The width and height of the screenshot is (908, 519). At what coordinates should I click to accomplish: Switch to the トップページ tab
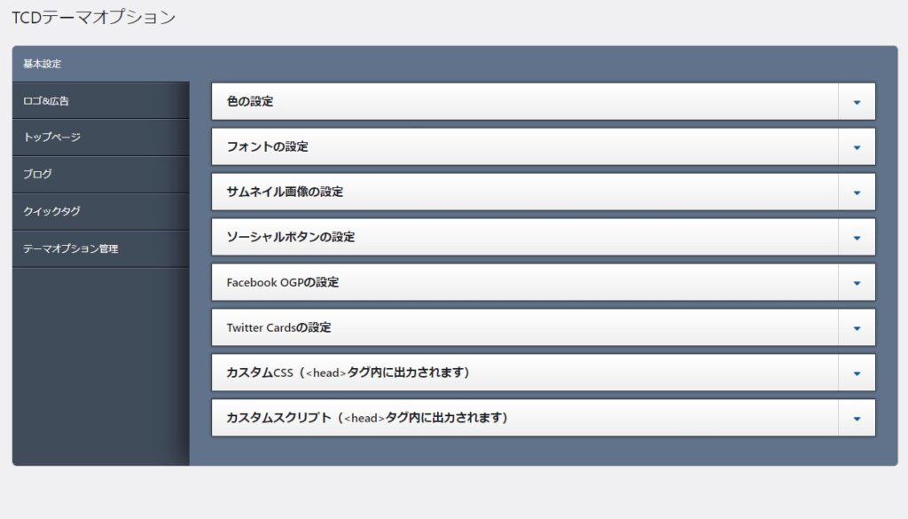click(52, 138)
